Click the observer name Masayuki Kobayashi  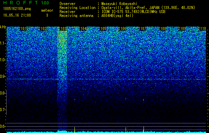(x=119, y=4)
